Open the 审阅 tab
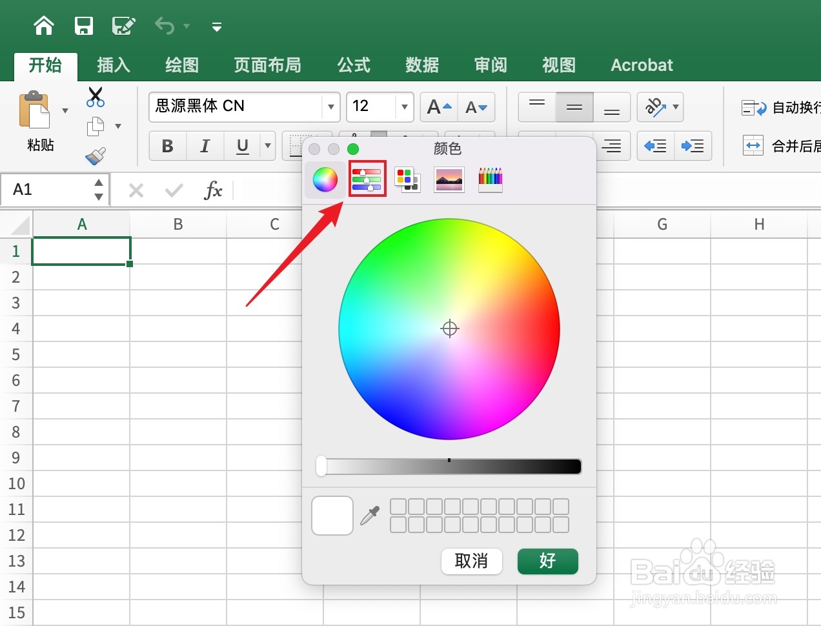This screenshot has width=821, height=626. pos(491,65)
